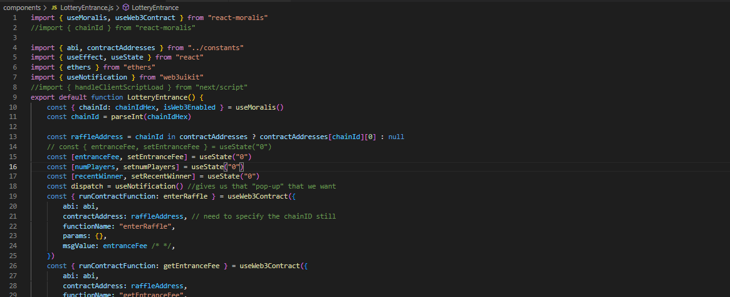The height and width of the screenshot is (297, 730).
Task: Select line number 16 in gutter
Action: click(x=13, y=167)
